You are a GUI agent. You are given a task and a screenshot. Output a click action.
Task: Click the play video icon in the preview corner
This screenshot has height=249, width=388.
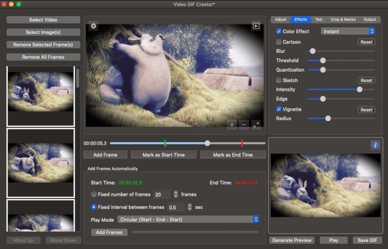256,26
